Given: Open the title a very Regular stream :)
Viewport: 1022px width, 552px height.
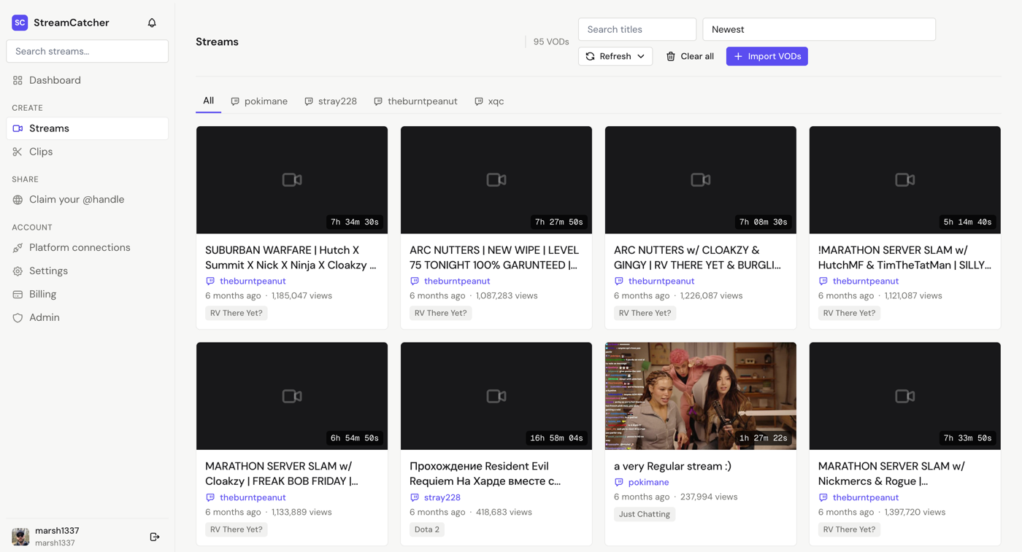Looking at the screenshot, I should tap(672, 466).
